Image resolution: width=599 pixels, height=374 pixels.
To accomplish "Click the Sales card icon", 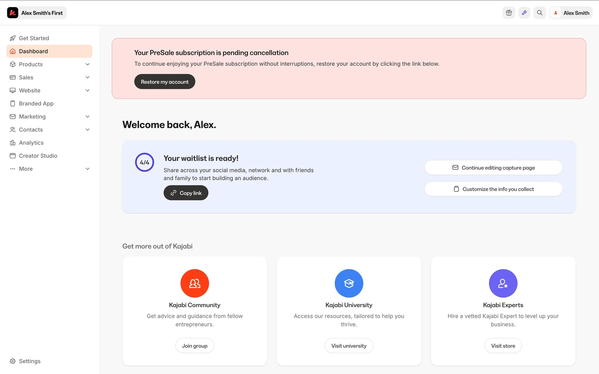I will click(x=12, y=77).
